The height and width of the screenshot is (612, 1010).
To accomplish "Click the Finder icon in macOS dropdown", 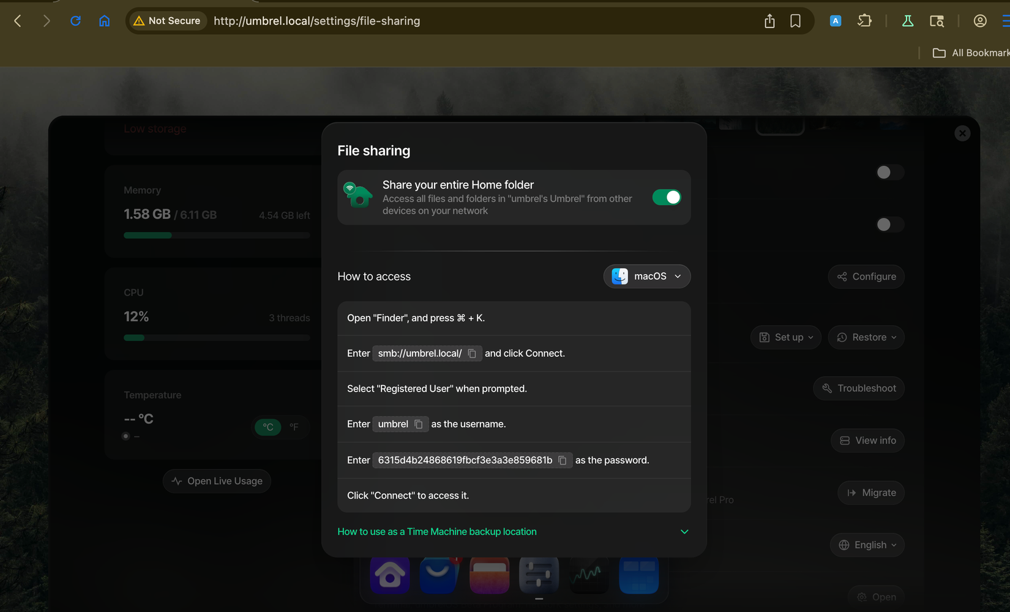I will pyautogui.click(x=619, y=277).
